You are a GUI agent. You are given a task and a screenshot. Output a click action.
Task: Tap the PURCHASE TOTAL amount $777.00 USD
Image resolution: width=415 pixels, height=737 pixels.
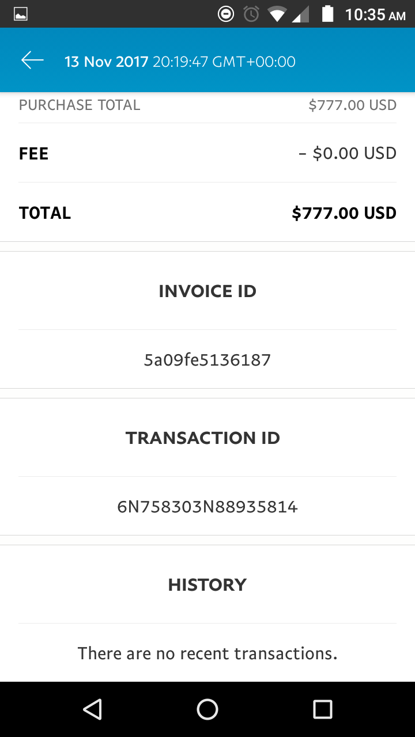pyautogui.click(x=353, y=105)
